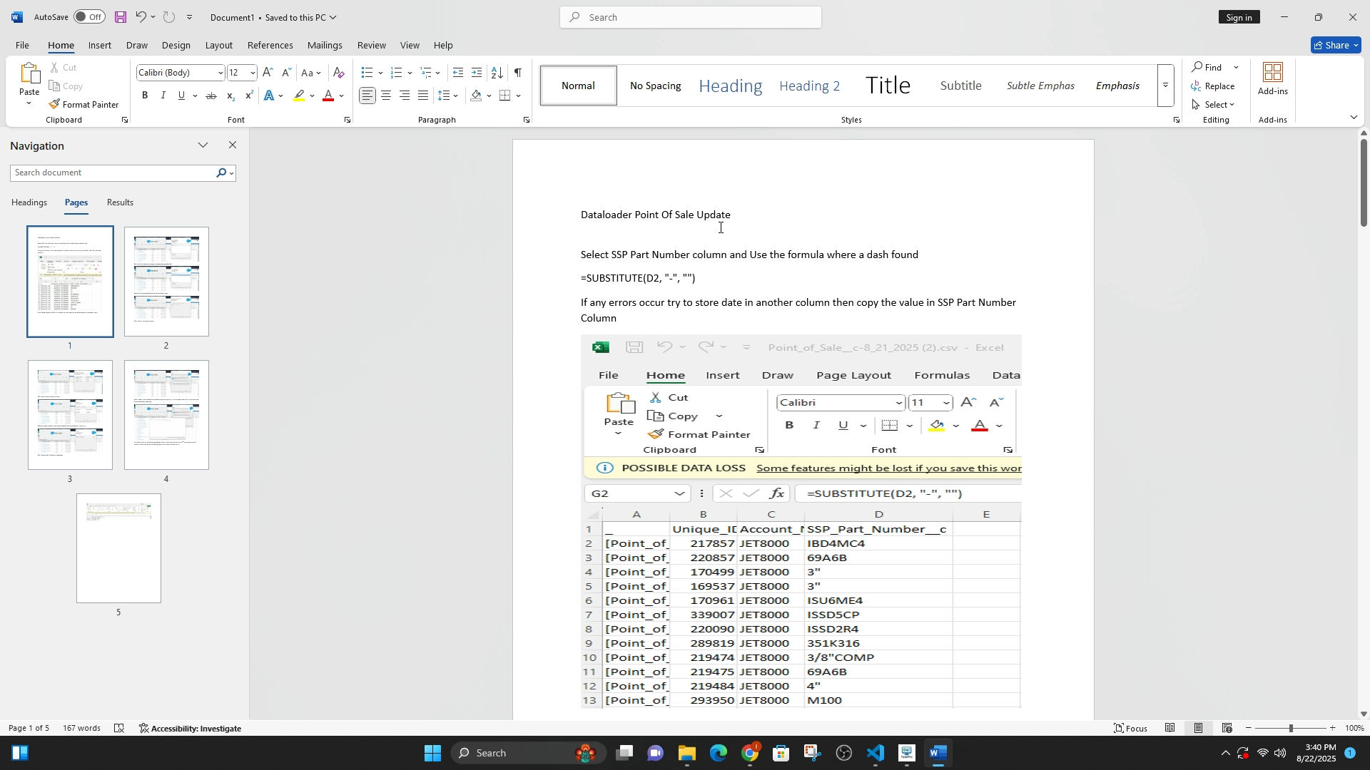Click the Replace button
Image resolution: width=1370 pixels, height=770 pixels.
point(1213,86)
